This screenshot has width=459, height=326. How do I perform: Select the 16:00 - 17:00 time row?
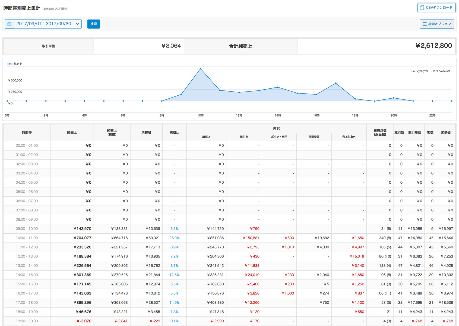coord(229,293)
